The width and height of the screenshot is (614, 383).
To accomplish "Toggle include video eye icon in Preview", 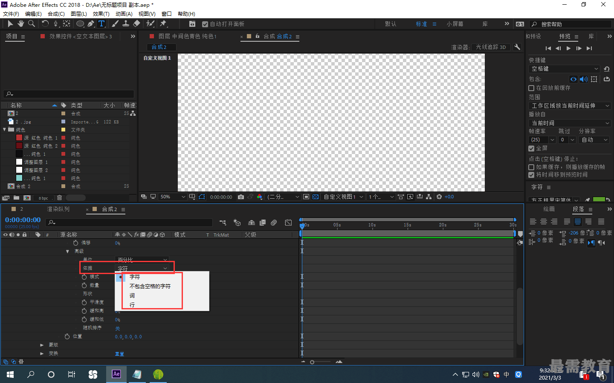I will [x=573, y=79].
